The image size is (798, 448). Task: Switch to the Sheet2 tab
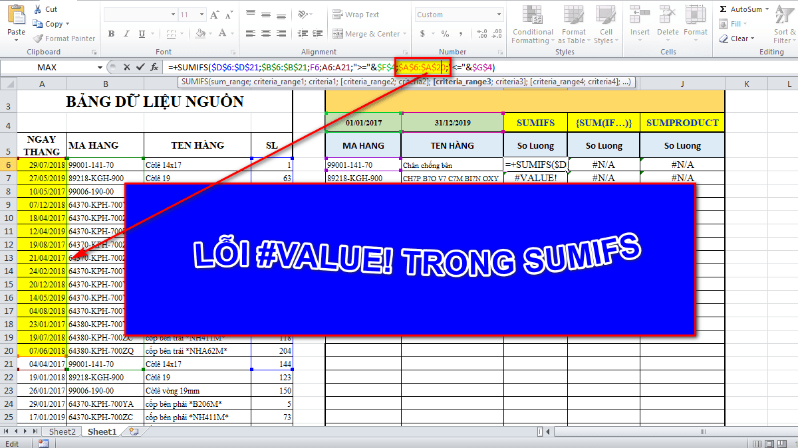[63, 431]
